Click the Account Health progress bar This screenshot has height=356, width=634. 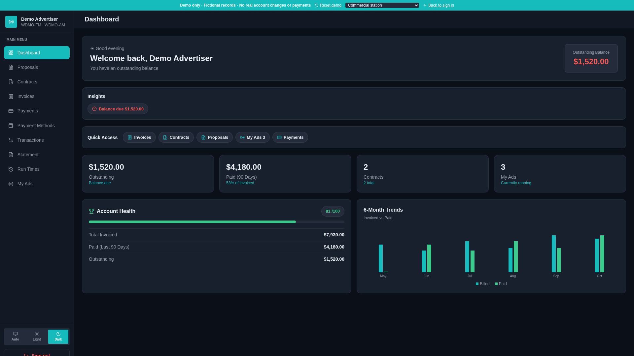tap(217, 222)
